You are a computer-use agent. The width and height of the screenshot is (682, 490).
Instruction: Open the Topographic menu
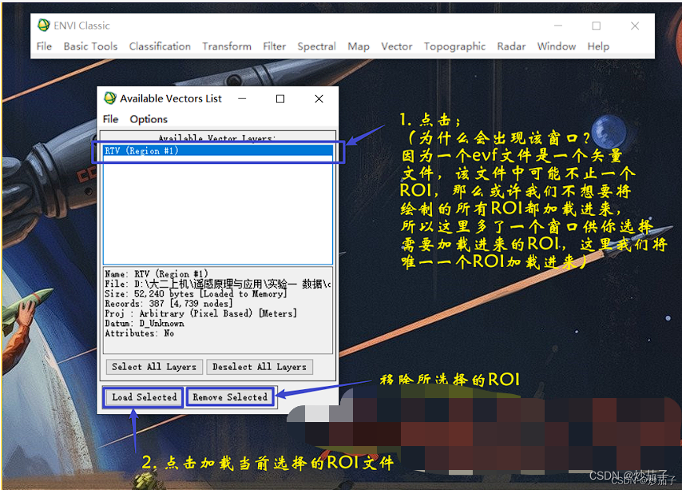pyautogui.click(x=454, y=46)
